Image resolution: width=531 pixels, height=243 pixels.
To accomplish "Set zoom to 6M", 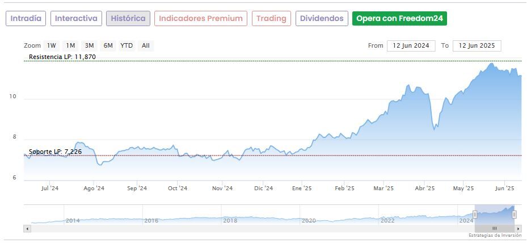I will coord(108,45).
